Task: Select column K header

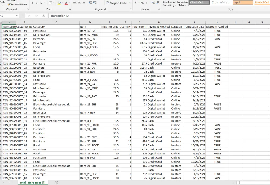Action: pyautogui.click(x=217, y=22)
